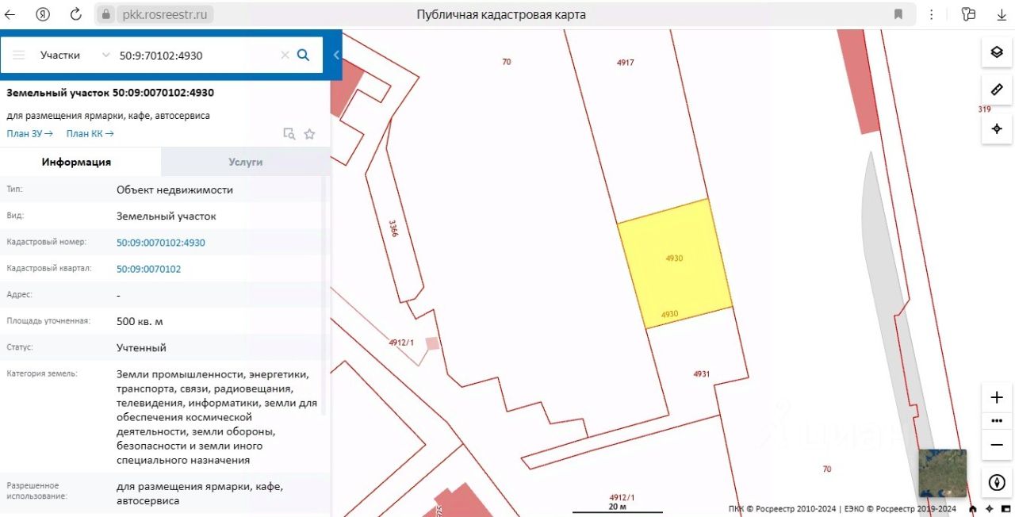
Task: Expand the three-dots zoom options
Action: [997, 421]
